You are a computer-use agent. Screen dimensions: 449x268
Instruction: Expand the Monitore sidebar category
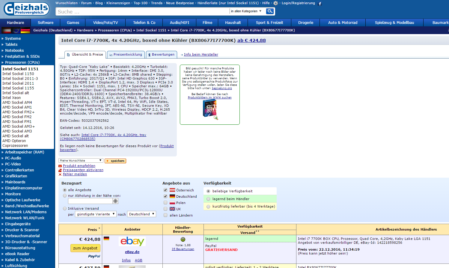(x=13, y=194)
